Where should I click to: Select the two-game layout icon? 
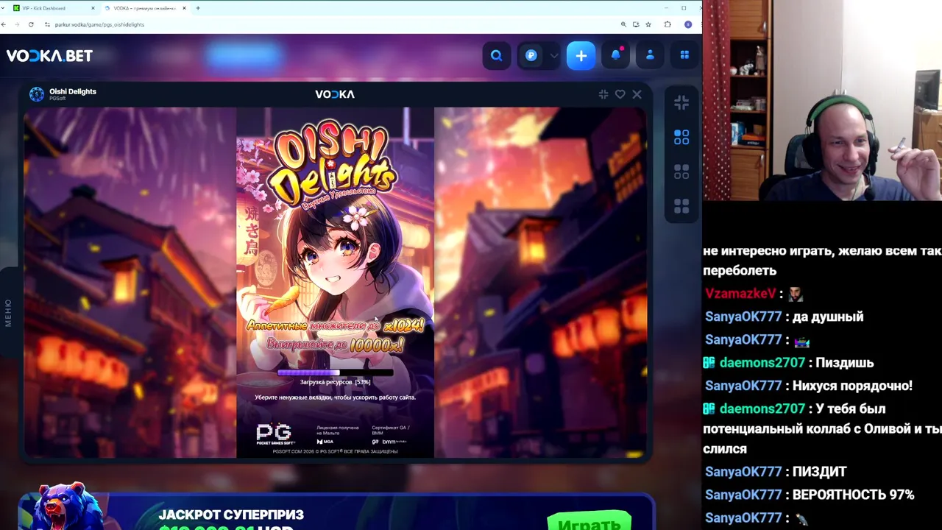tap(681, 172)
